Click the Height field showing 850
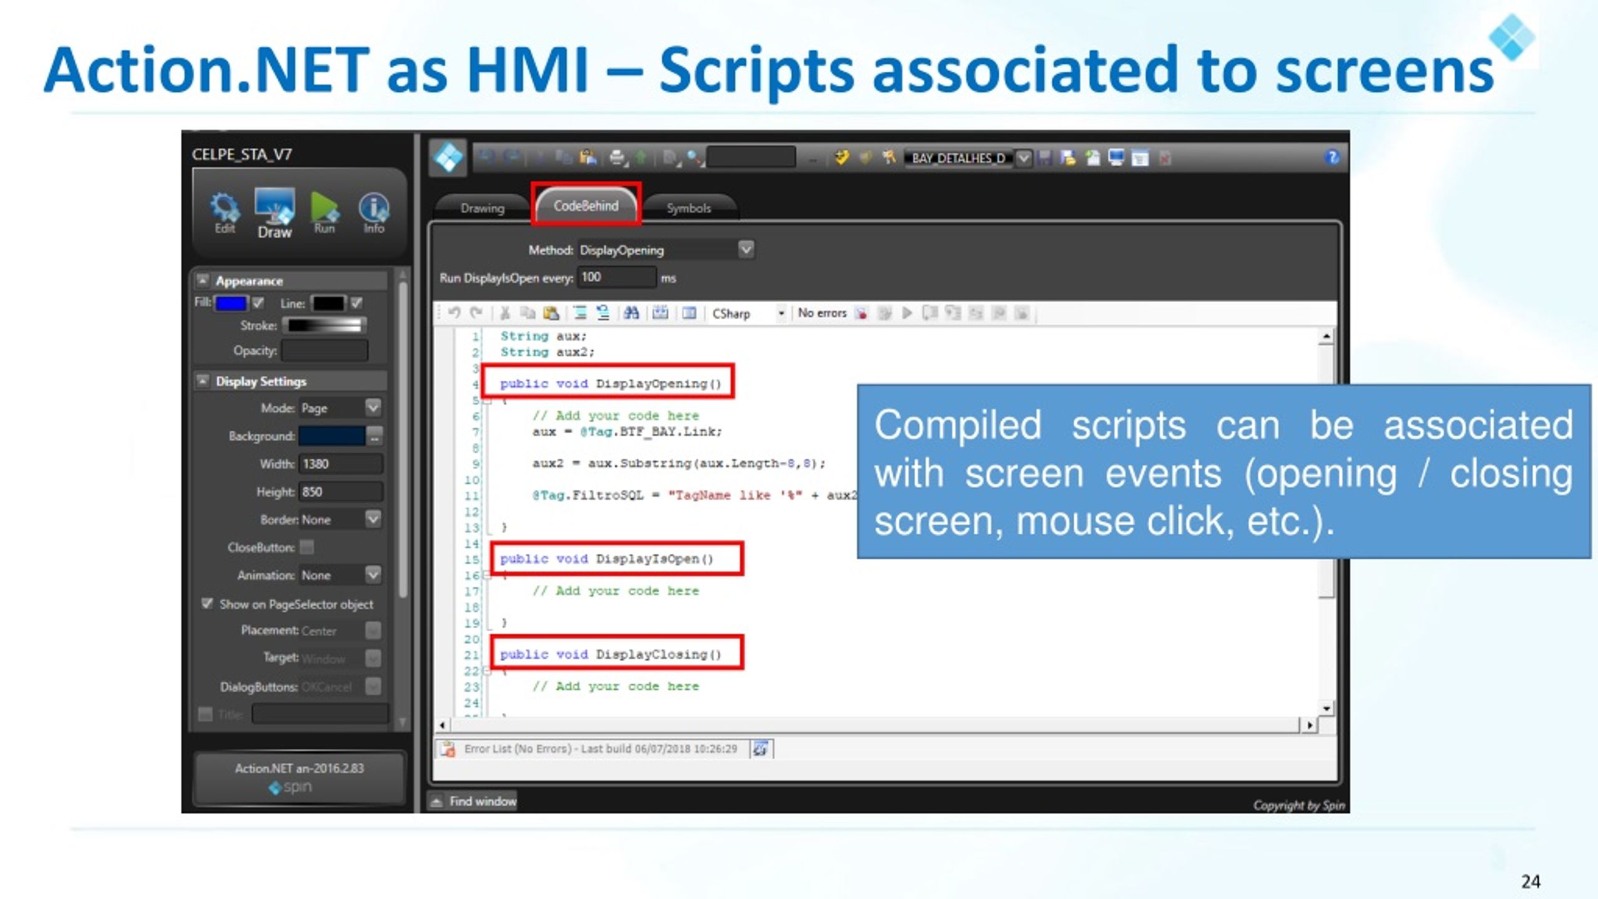Image resolution: width=1598 pixels, height=899 pixels. click(341, 492)
